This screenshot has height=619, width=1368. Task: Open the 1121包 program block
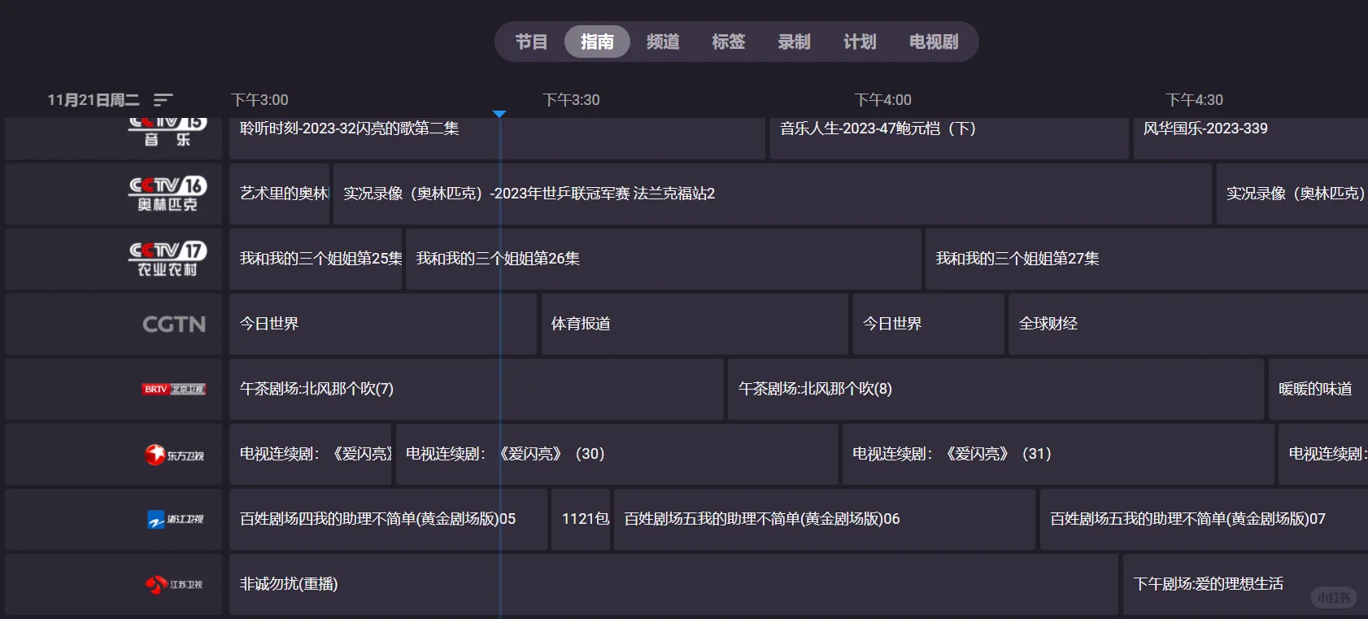581,519
